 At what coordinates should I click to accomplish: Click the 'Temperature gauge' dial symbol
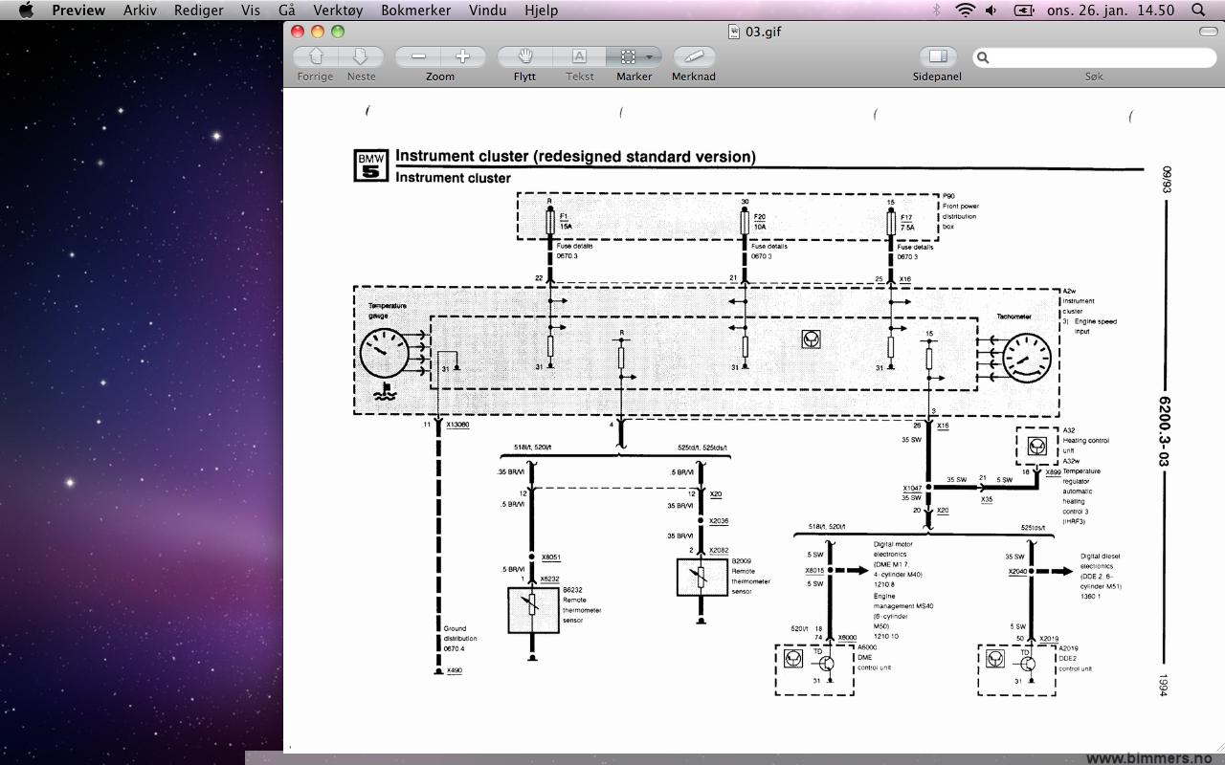[x=384, y=353]
